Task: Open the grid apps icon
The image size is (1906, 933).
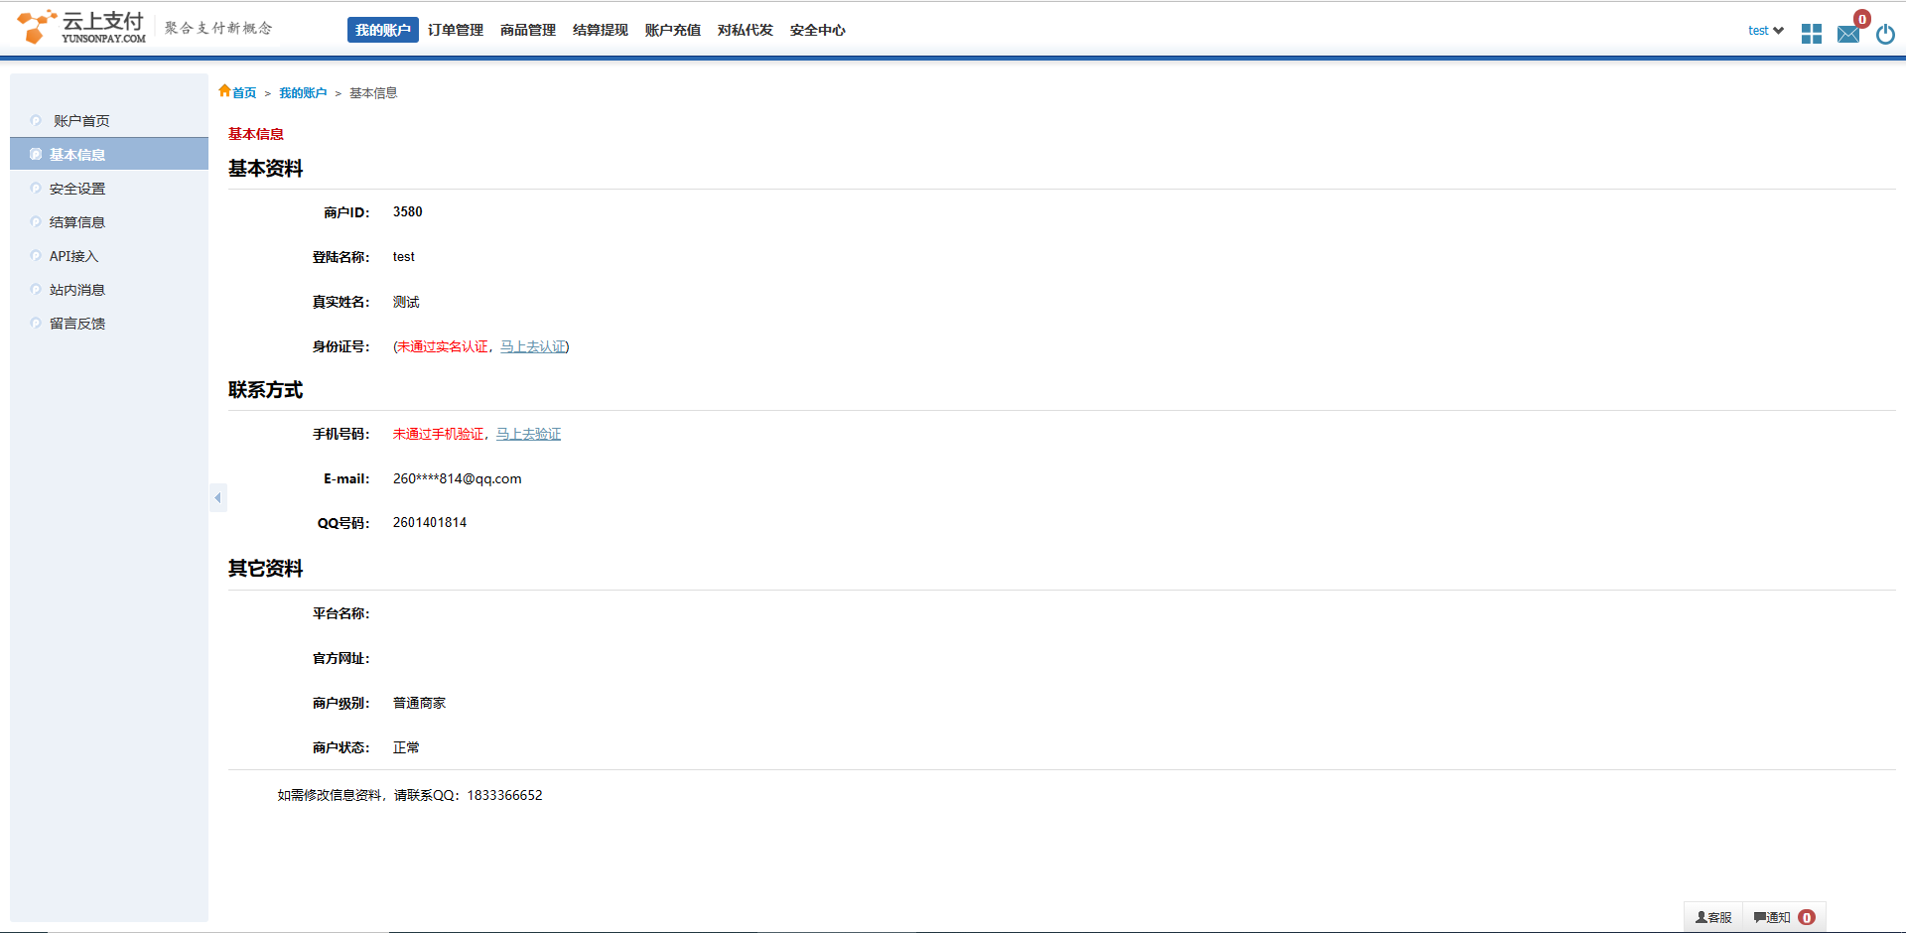Action: [x=1812, y=34]
